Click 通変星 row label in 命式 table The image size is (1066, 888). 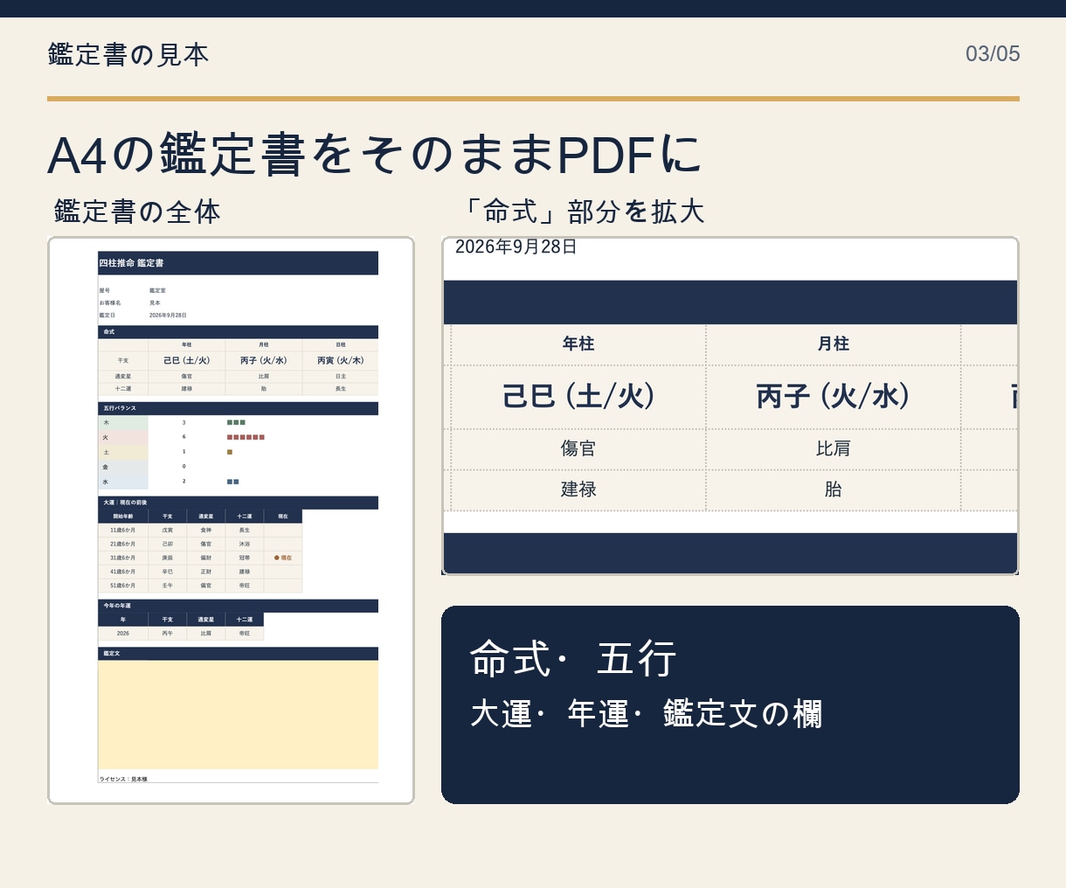(123, 376)
